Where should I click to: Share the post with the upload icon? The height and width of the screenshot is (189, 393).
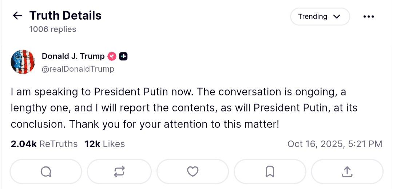pyautogui.click(x=347, y=172)
